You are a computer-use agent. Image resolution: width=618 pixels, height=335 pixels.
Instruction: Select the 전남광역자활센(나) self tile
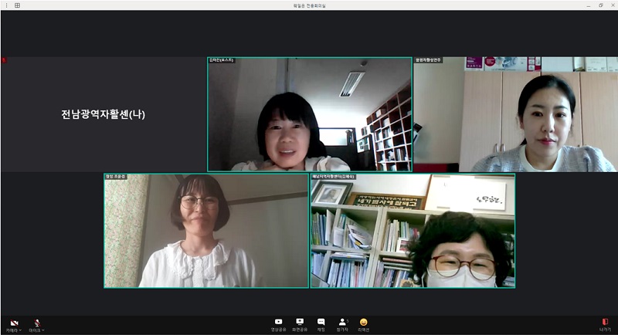tap(103, 114)
